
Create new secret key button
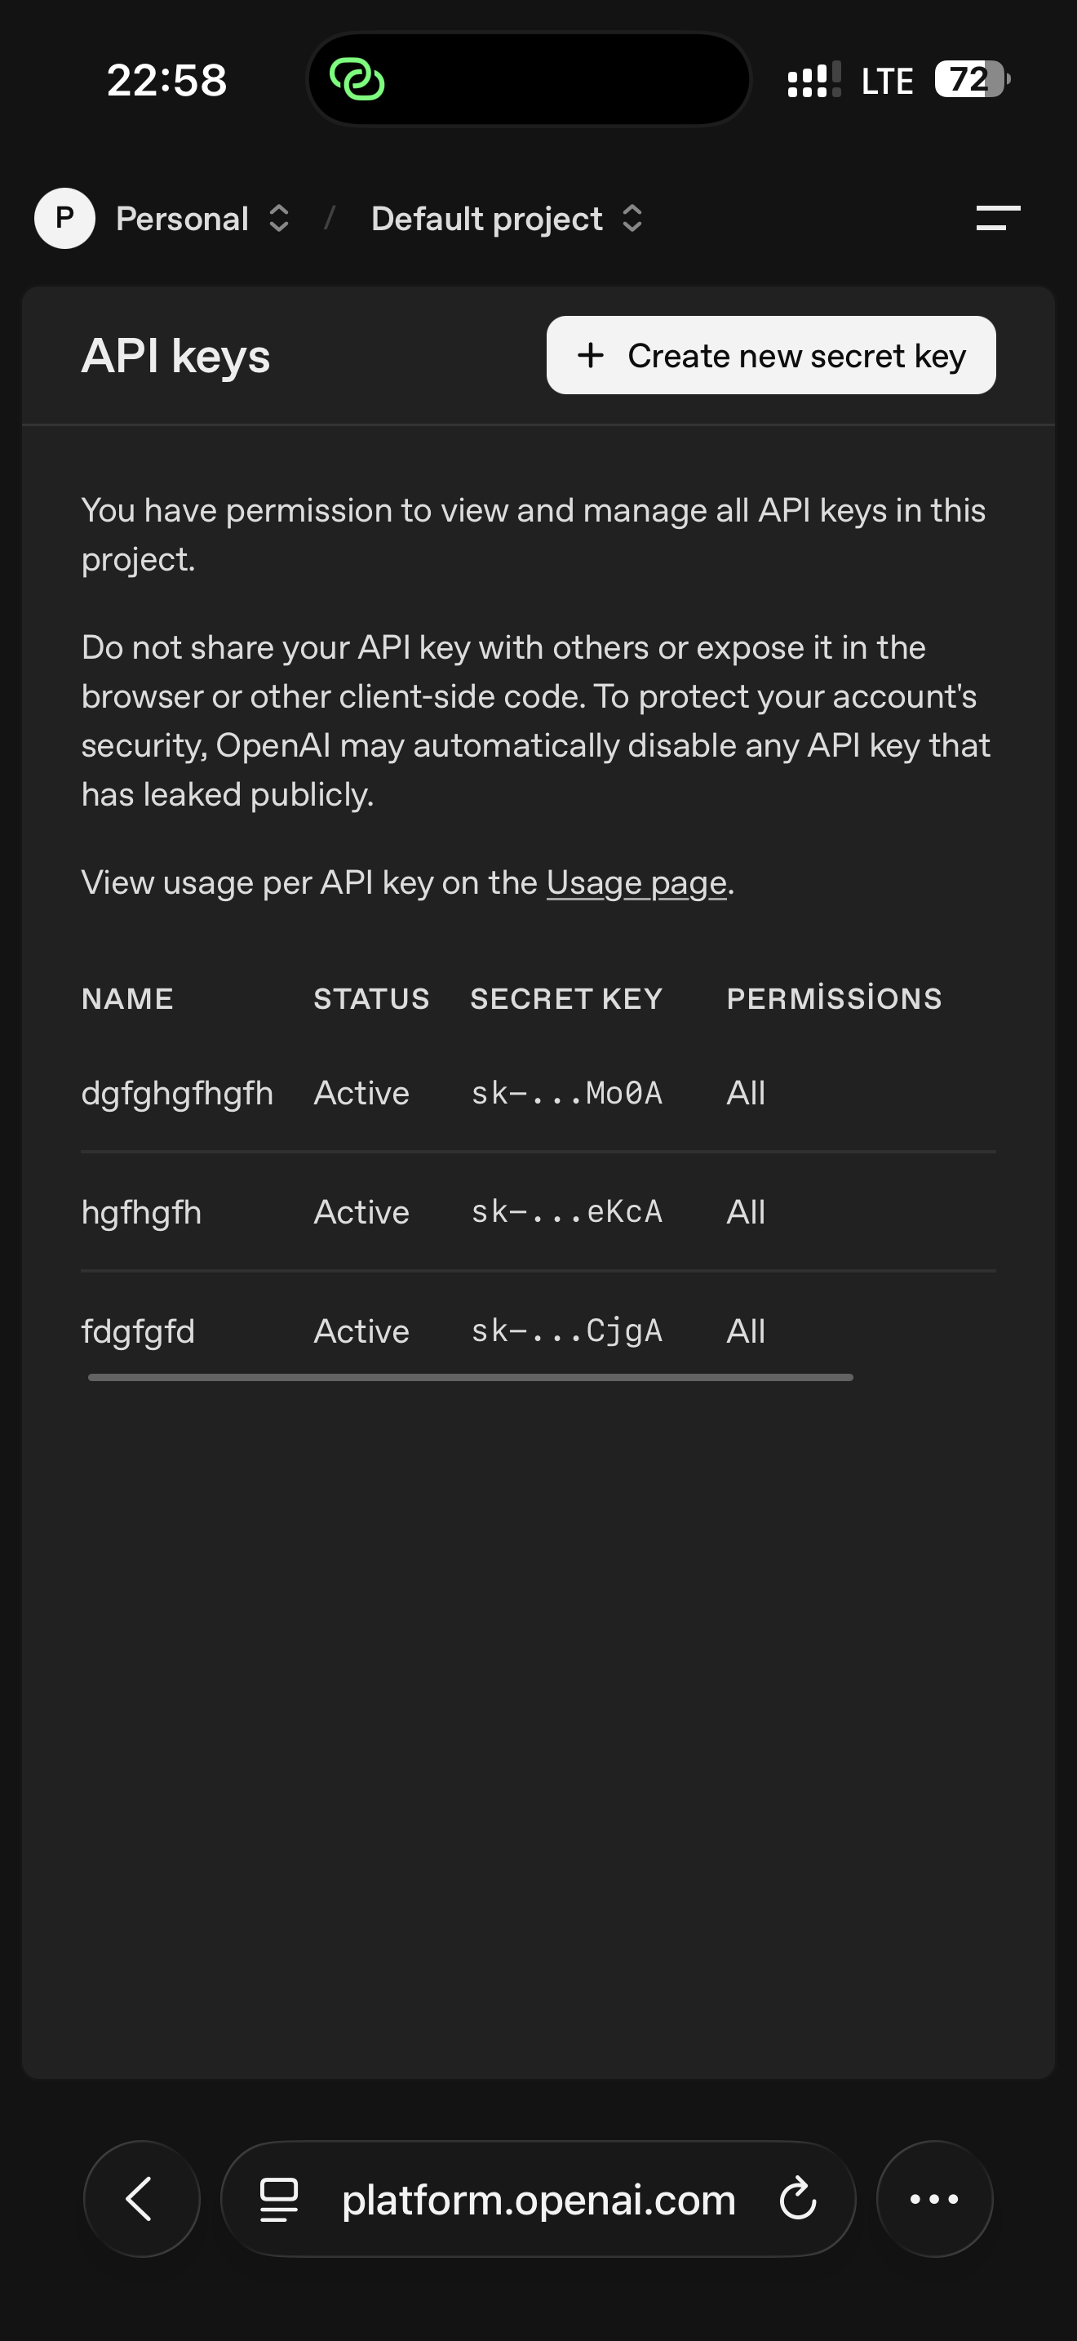(x=771, y=355)
